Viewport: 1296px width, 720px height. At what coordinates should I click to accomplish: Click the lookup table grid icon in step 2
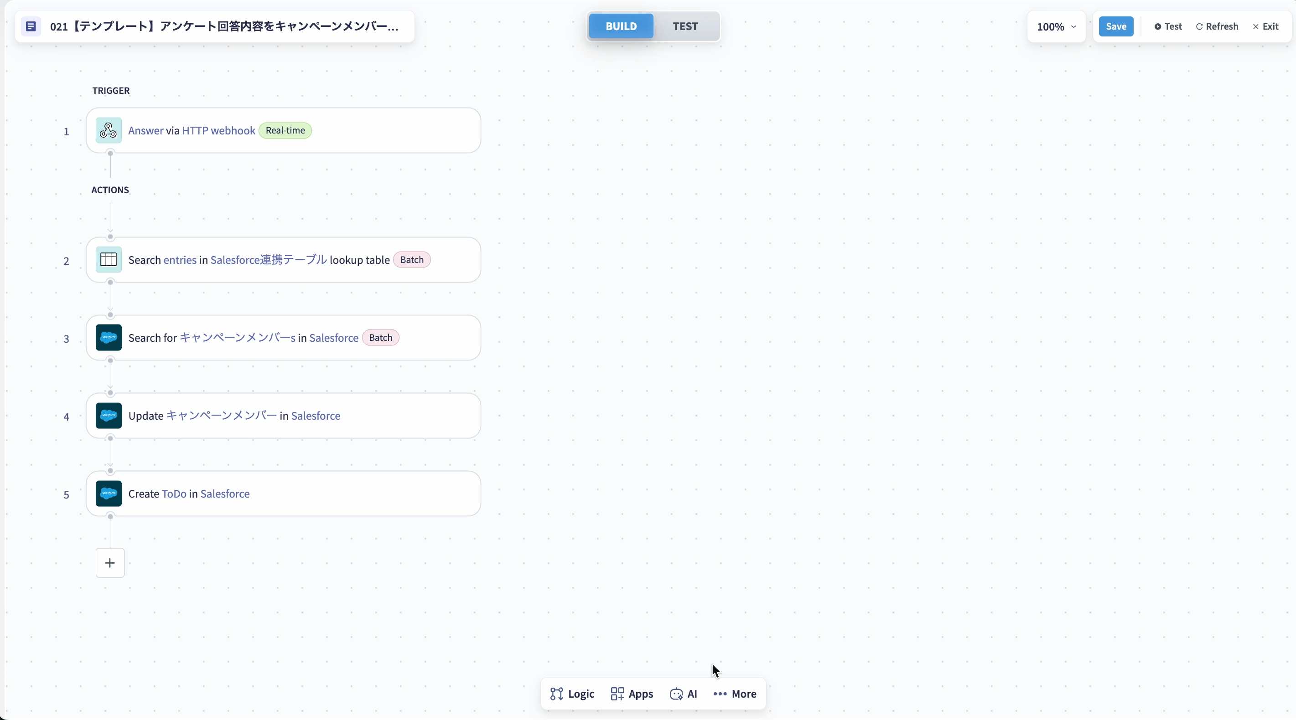click(108, 259)
